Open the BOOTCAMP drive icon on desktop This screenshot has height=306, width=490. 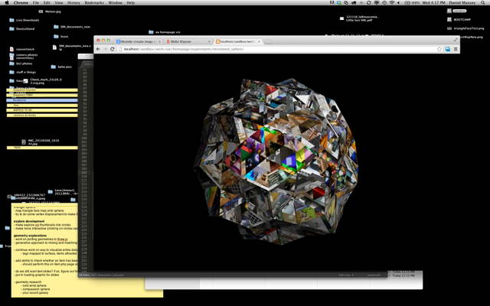click(x=459, y=19)
